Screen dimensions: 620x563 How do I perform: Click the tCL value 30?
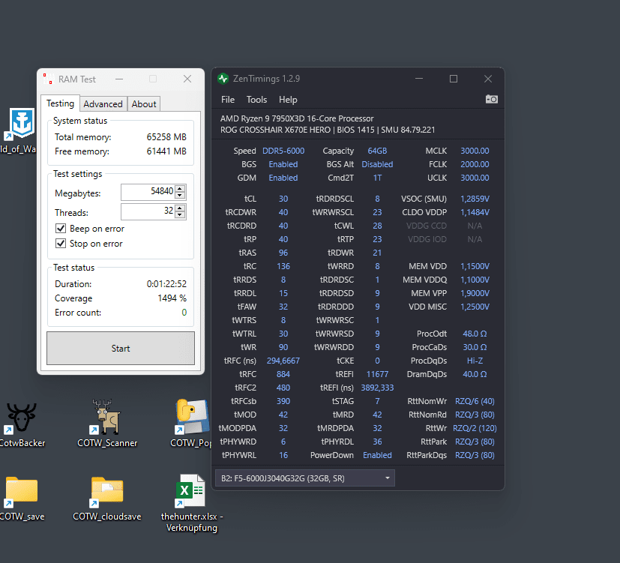pos(283,199)
